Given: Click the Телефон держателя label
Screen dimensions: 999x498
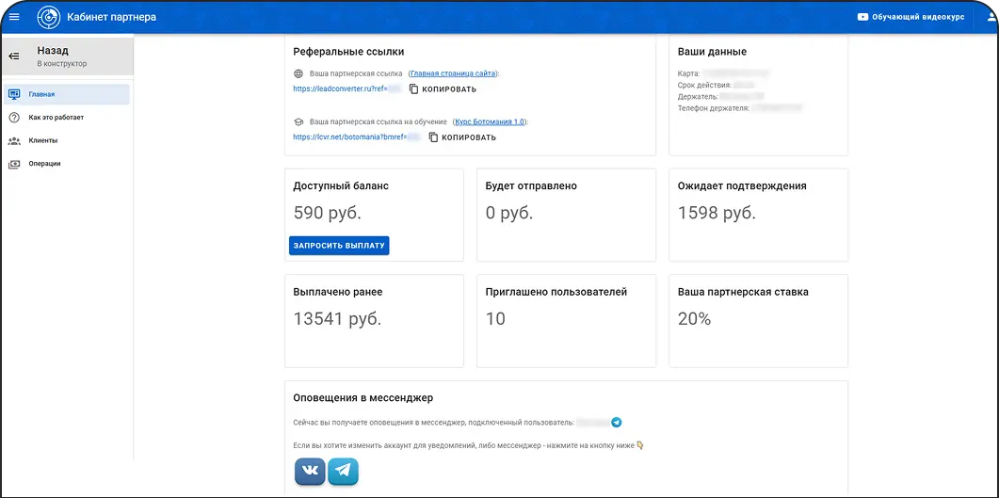Looking at the screenshot, I should 714,108.
